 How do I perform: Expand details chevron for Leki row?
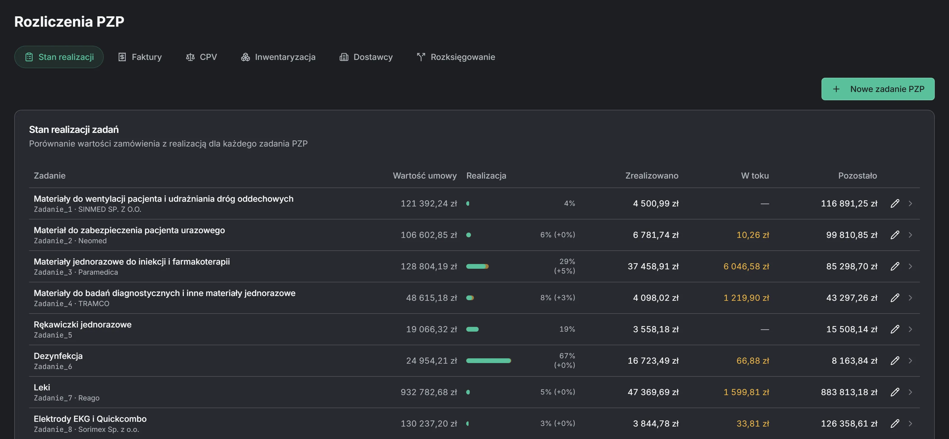coord(910,392)
